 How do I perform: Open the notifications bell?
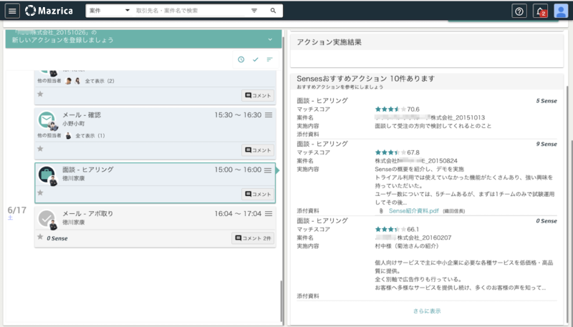(x=541, y=11)
